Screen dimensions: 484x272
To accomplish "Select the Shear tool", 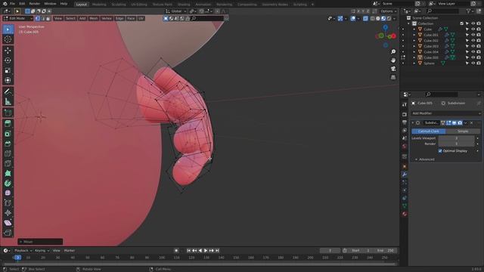I will click(8, 222).
